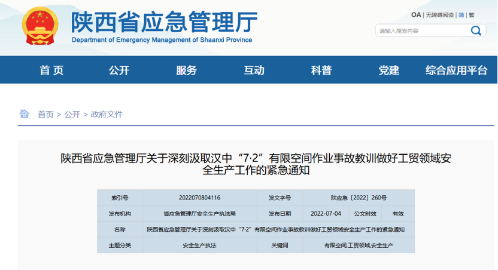Open 综合应用平台 from navigation bar
Viewport: 498px width, 270px height.
[456, 70]
